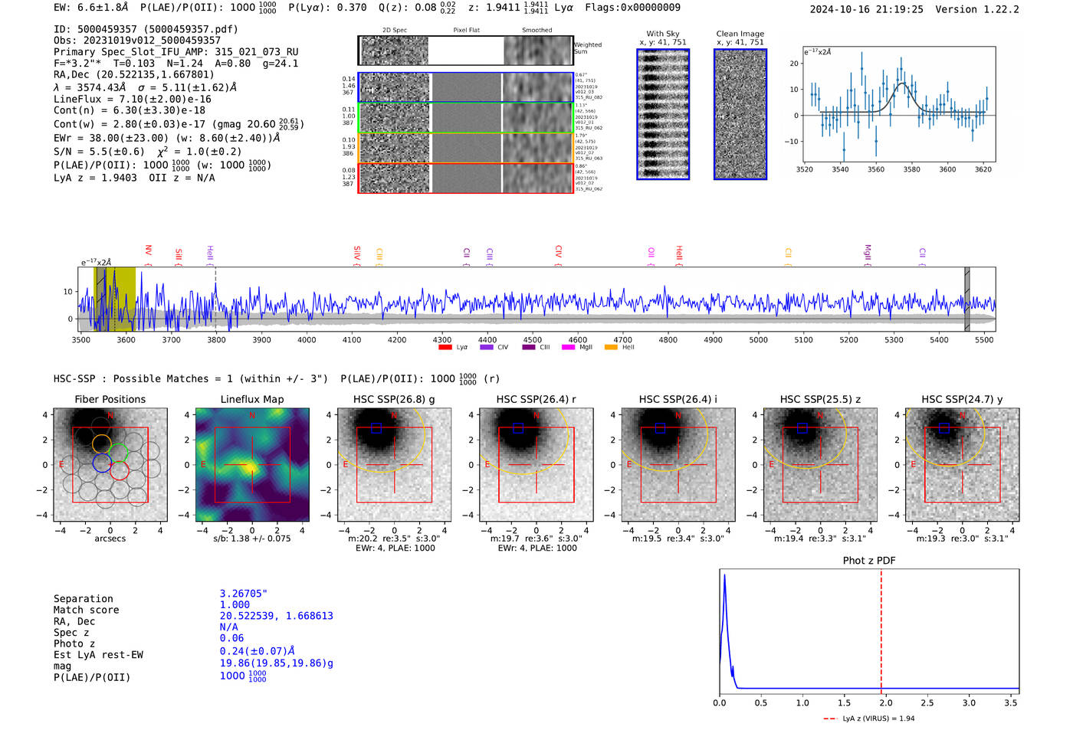Click the Match score value 1.000
Screen dimensions: 1073x730
coord(235,605)
